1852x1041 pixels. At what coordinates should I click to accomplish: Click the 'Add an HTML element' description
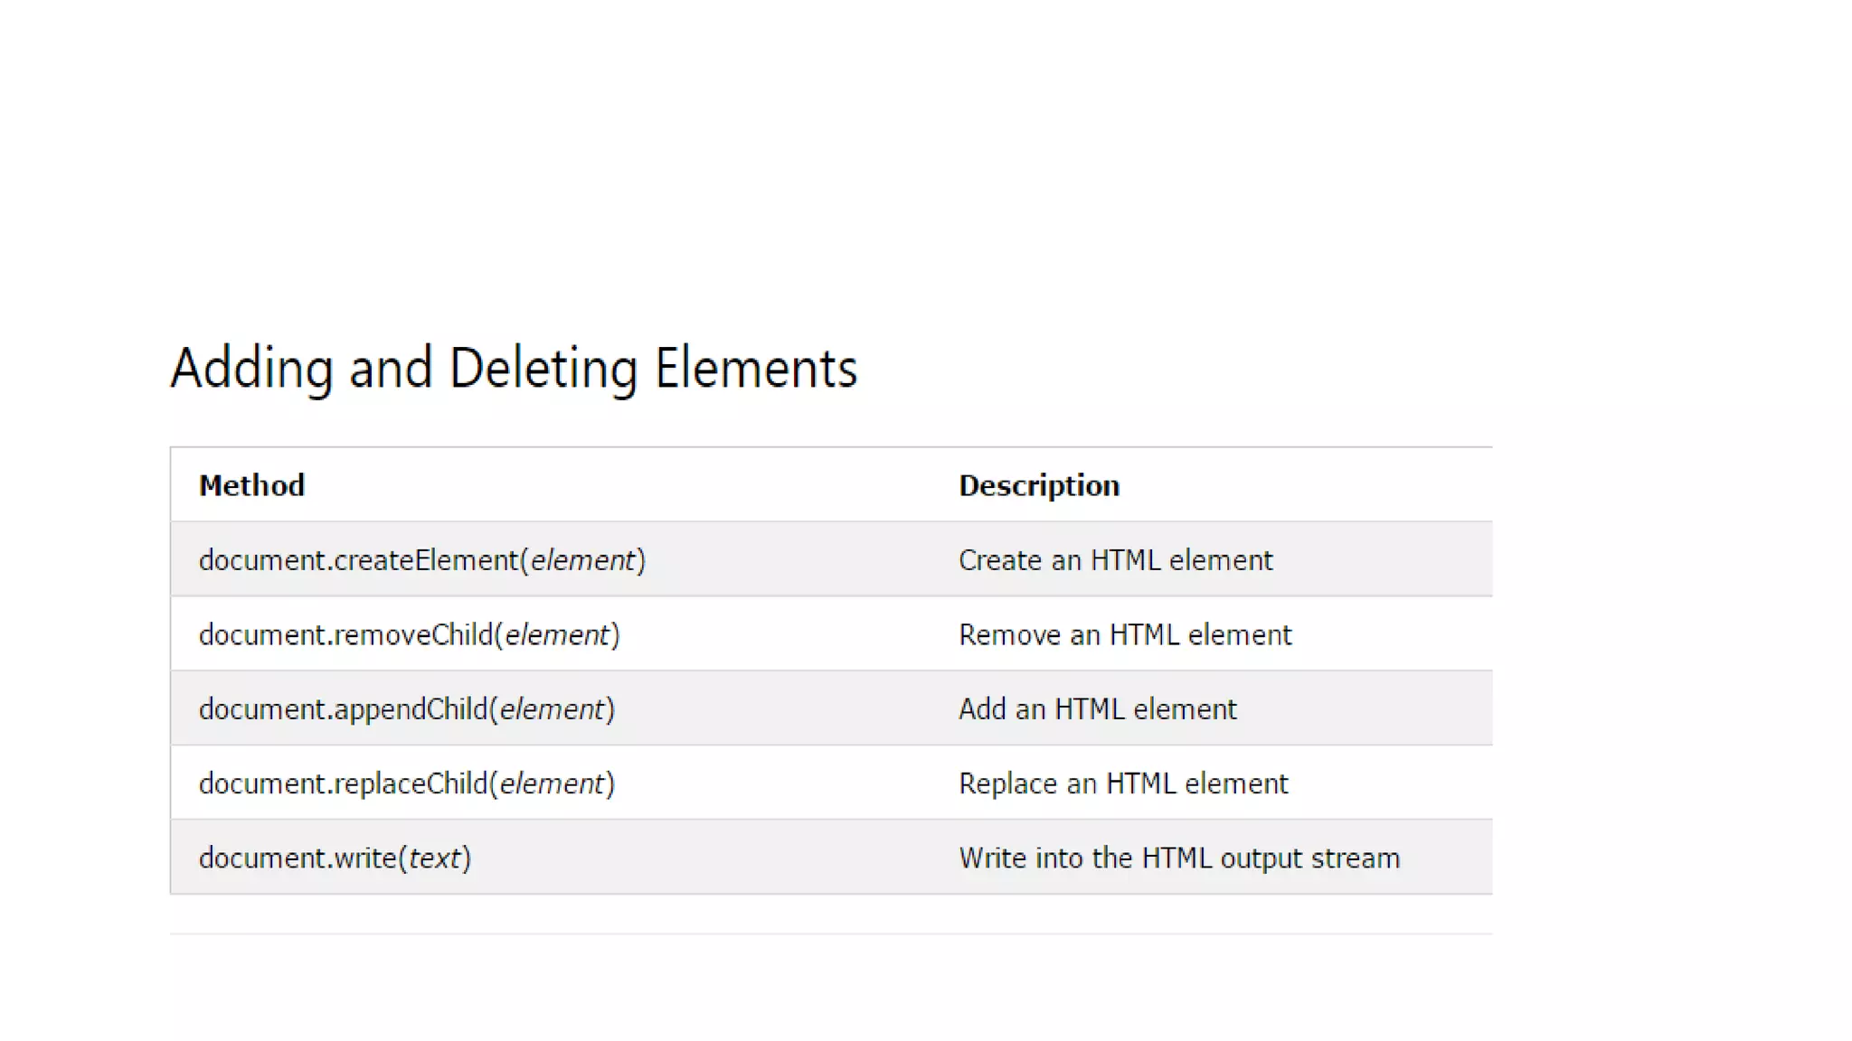[x=1097, y=709]
